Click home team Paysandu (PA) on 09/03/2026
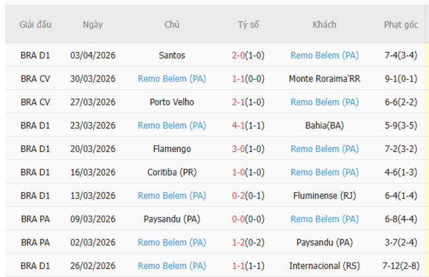 (172, 219)
